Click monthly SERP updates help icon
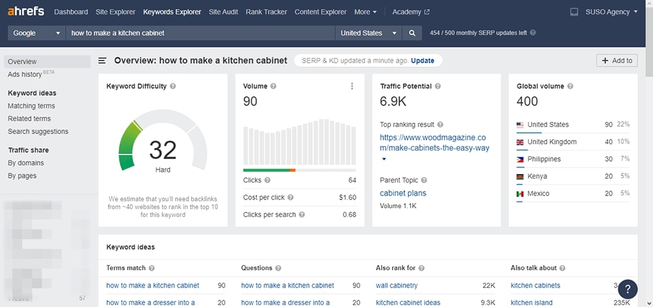This screenshot has width=653, height=307. 533,33
